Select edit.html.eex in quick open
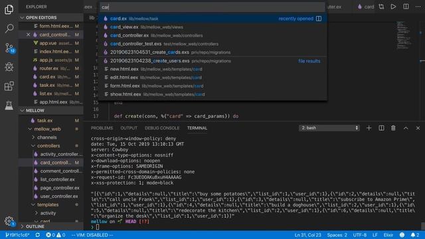Image resolution: width=425 pixels, height=239 pixels. click(x=212, y=78)
